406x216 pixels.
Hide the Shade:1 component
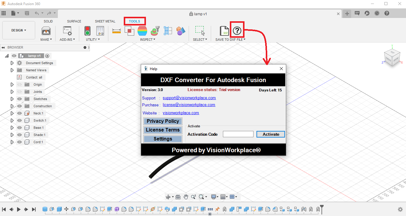coord(19,135)
